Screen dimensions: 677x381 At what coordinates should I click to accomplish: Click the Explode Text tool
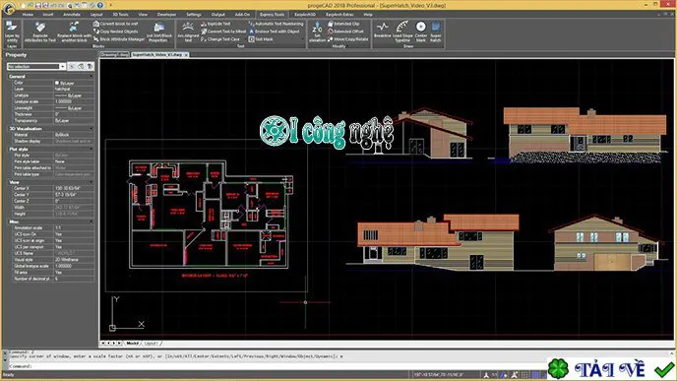click(215, 24)
